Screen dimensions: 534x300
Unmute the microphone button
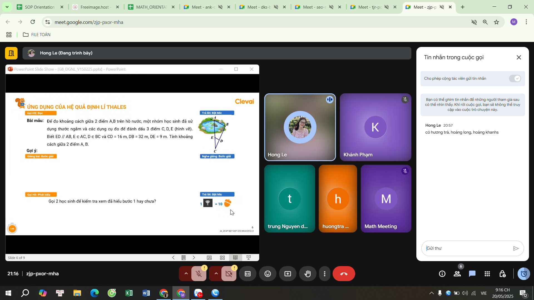click(x=199, y=274)
